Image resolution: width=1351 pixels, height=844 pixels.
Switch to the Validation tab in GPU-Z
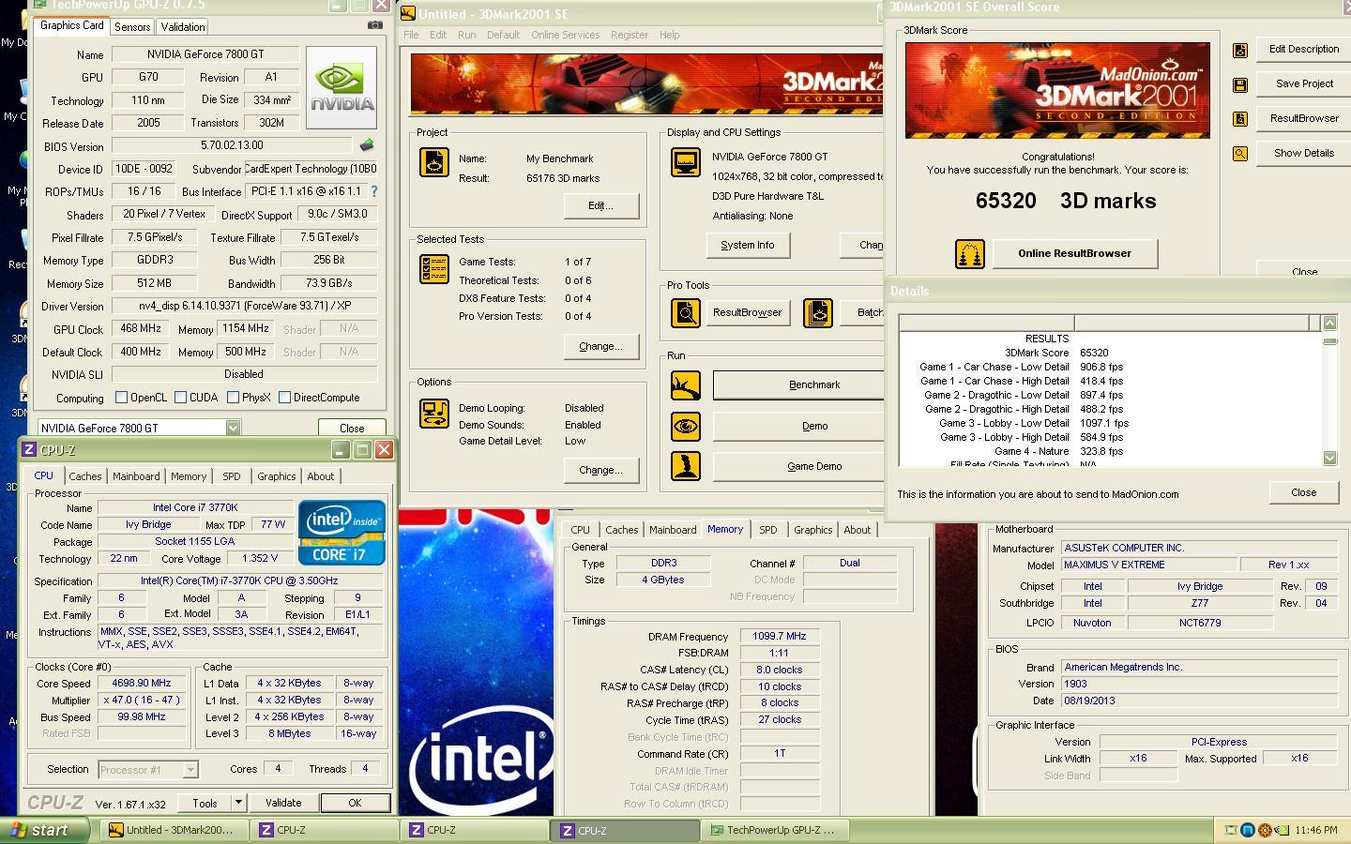(x=182, y=27)
